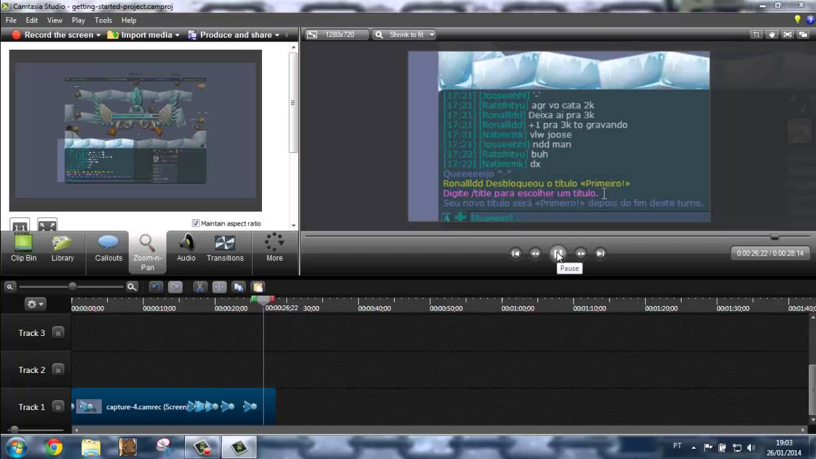Image resolution: width=816 pixels, height=459 pixels.
Task: Open the Help menu
Action: pyautogui.click(x=129, y=20)
